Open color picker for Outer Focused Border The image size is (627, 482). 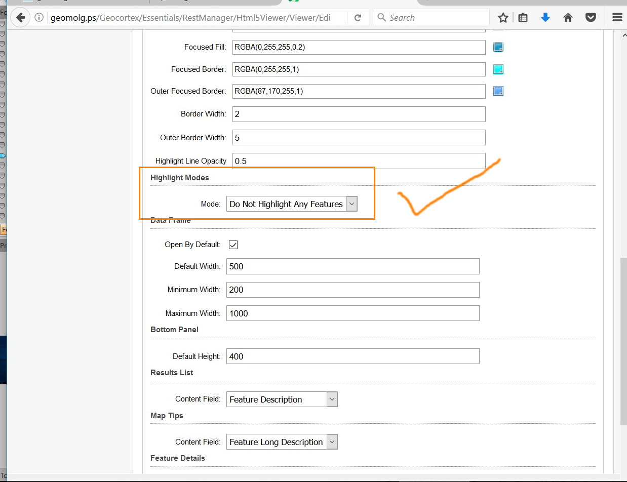pos(498,91)
